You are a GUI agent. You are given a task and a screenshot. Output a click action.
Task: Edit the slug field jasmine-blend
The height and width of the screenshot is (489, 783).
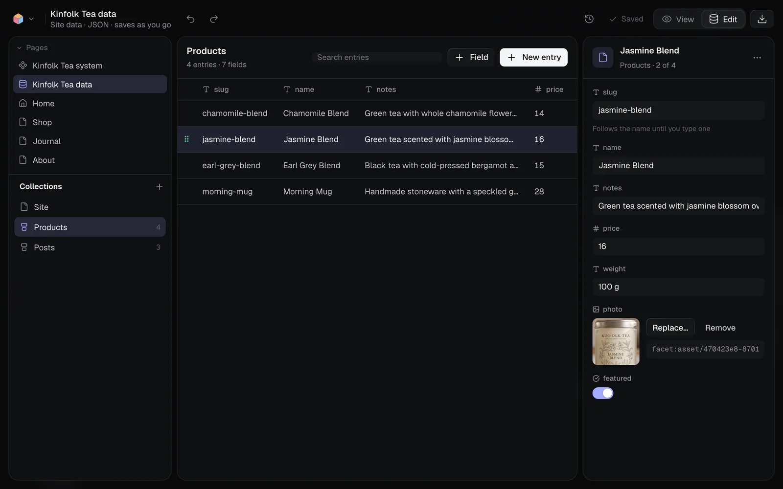tap(678, 111)
